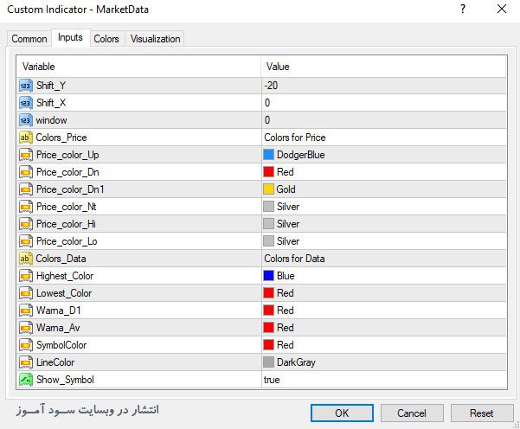Select the Inputs tab
The height and width of the screenshot is (429, 520).
pyautogui.click(x=70, y=37)
